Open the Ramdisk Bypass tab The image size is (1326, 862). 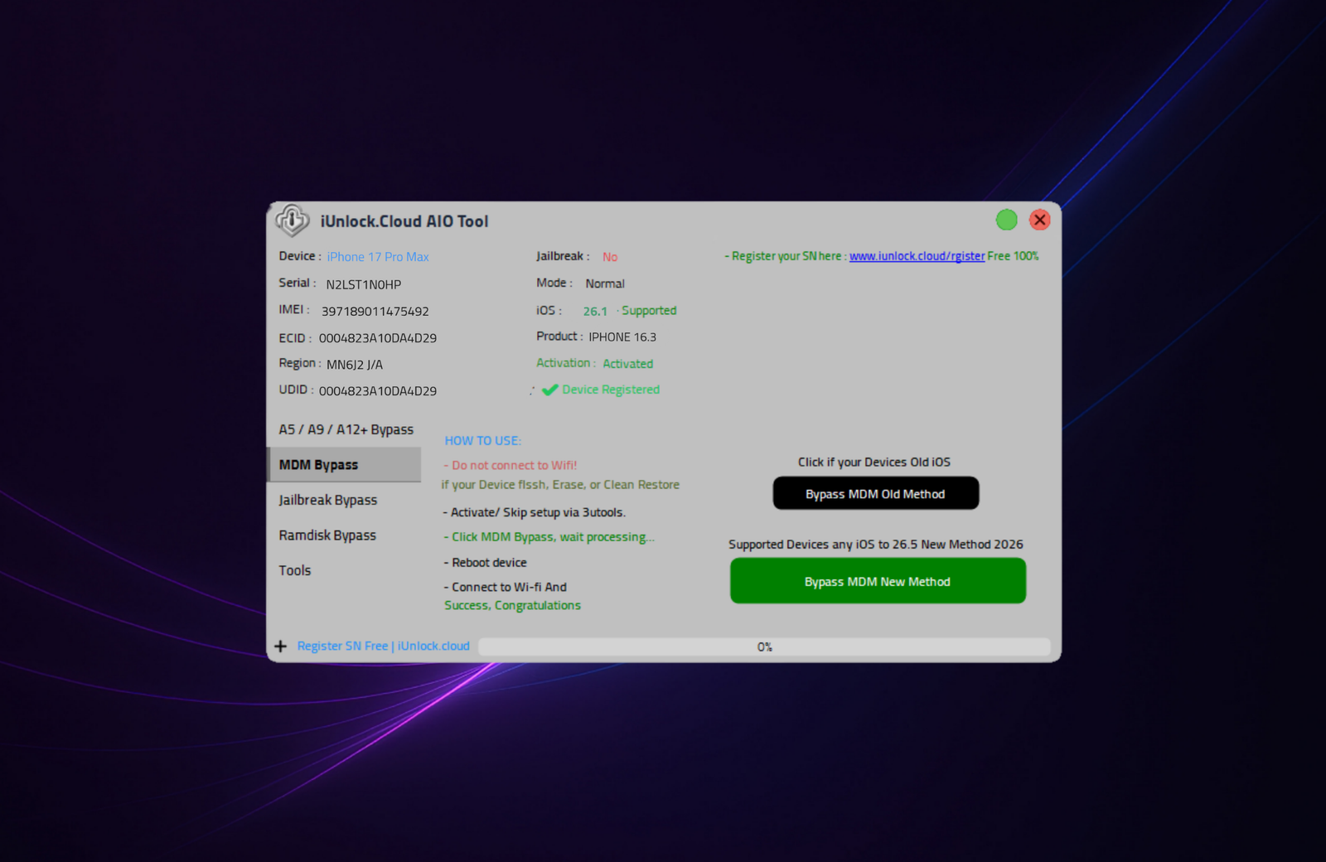327,535
